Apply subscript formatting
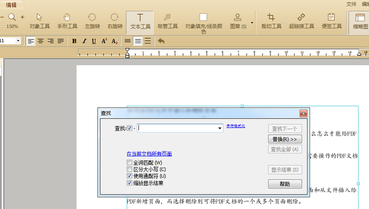Screen dimensions: 369x209 click(x=114, y=41)
